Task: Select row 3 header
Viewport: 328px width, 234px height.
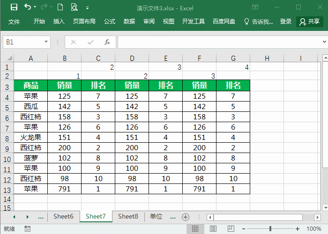Action: pyautogui.click(x=7, y=87)
